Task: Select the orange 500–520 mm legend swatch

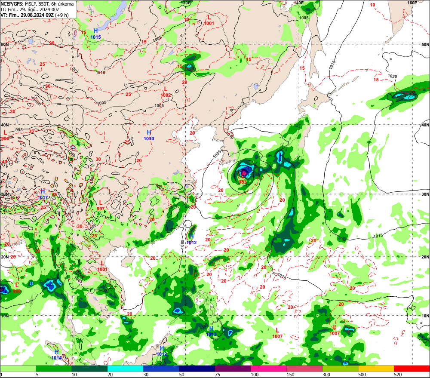Action: pyautogui.click(x=376, y=369)
